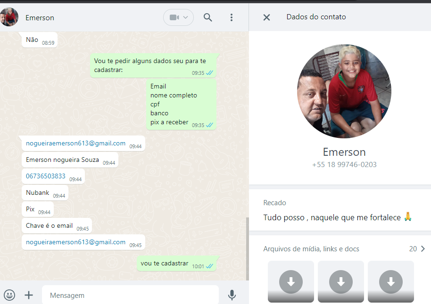Screen dimensions: 431x304
Task: Open the last email link sent at 09:45
Action: coord(75,242)
